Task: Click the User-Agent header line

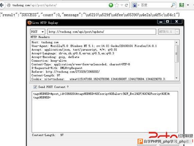Action: (x=94, y=46)
